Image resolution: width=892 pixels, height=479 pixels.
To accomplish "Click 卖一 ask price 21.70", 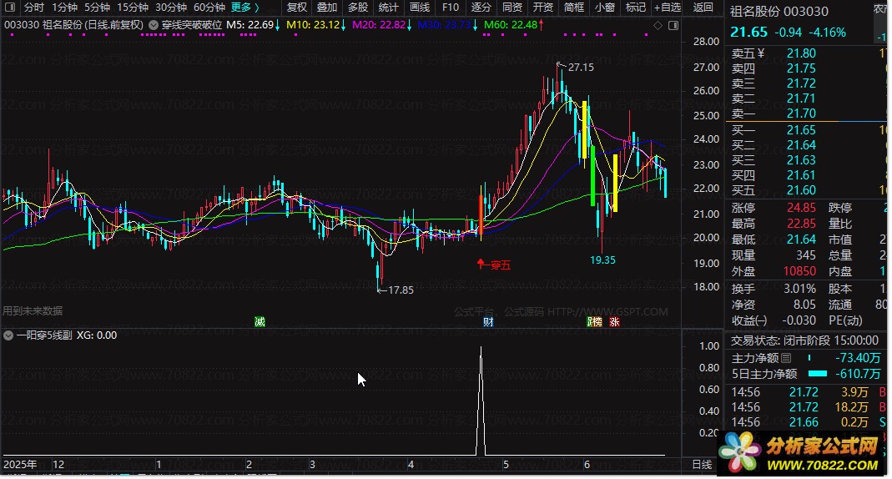I will click(x=801, y=113).
